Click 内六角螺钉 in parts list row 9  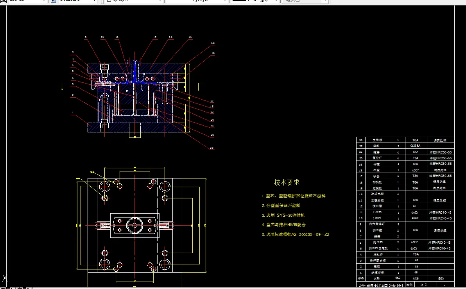point(377,224)
